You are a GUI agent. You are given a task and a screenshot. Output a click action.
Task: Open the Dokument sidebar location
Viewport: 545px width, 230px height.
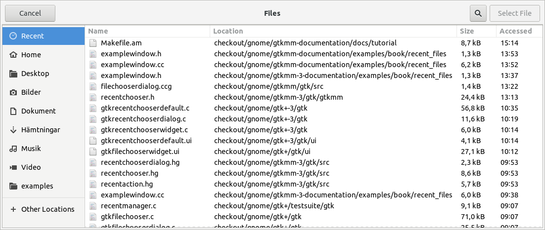38,111
